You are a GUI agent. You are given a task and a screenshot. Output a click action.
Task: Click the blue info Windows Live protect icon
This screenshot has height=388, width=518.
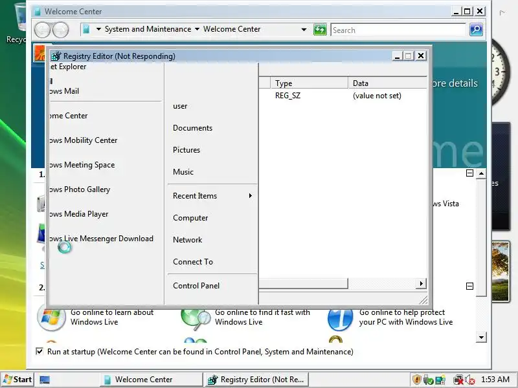pos(340,319)
